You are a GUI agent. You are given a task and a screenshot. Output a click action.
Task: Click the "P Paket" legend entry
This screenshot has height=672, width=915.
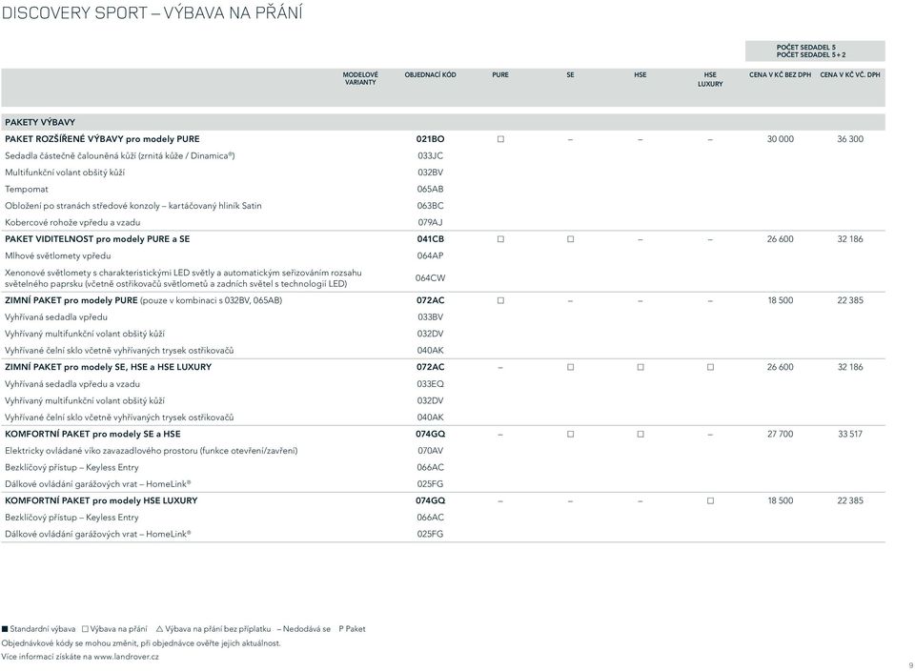point(352,629)
